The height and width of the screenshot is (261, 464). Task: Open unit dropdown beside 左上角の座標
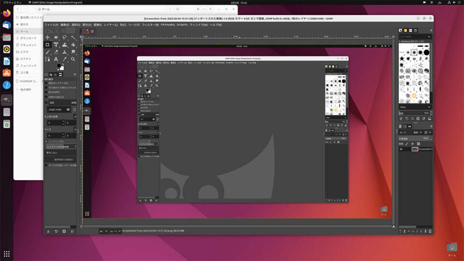pyautogui.click(x=75, y=117)
